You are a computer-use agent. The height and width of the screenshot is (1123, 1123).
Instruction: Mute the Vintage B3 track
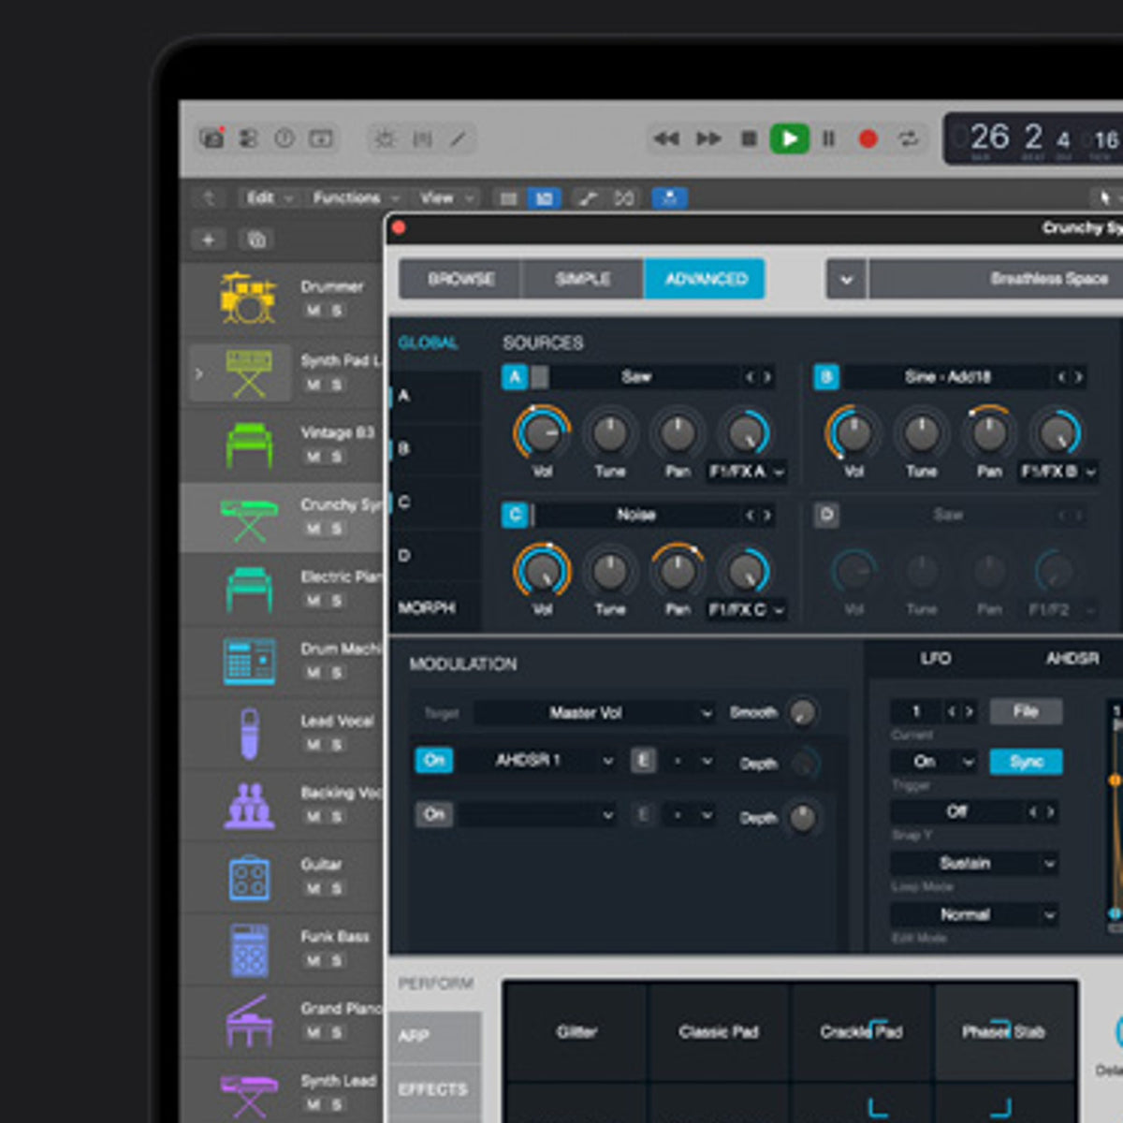click(313, 457)
